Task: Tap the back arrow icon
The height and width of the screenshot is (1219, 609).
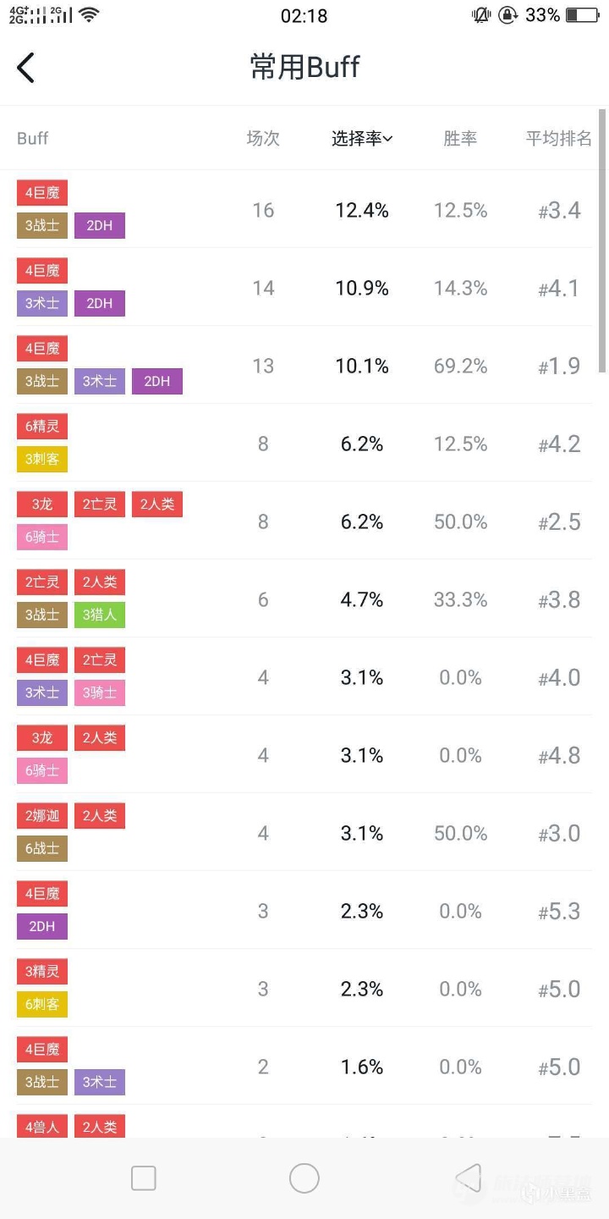Action: pos(26,68)
